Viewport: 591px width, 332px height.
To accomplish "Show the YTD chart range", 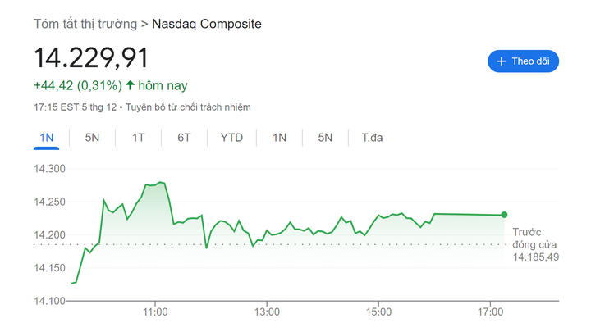I will click(x=231, y=138).
